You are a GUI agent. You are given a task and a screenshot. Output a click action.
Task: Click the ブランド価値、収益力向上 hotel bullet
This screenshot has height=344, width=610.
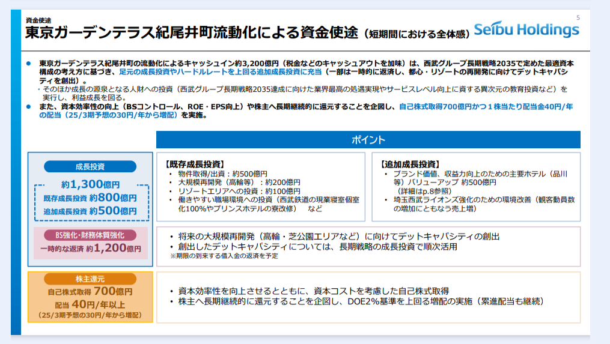pyautogui.click(x=480, y=178)
